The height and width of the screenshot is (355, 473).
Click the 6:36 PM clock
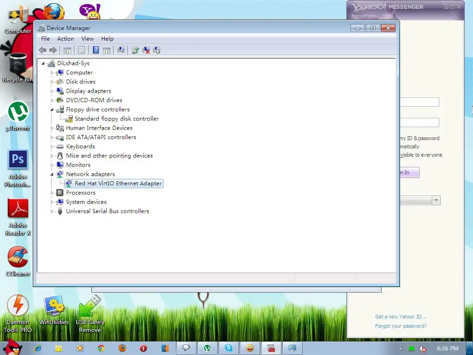[448, 349]
